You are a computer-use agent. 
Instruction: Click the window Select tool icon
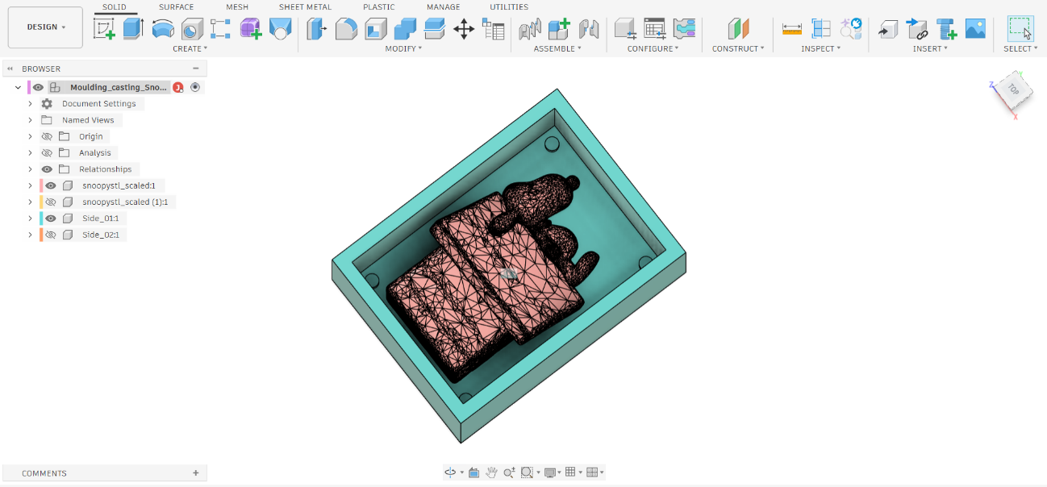[x=1020, y=29]
